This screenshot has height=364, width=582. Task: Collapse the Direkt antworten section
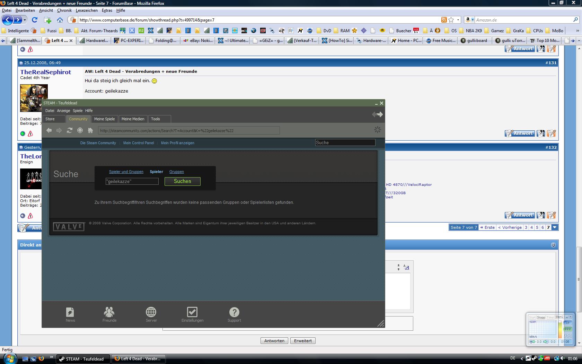tap(553, 245)
